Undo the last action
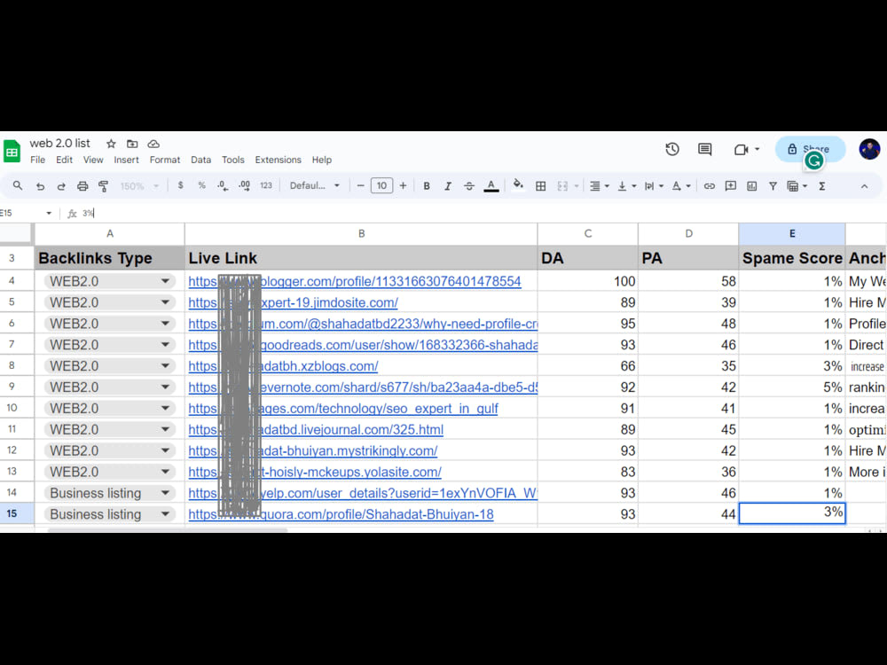The height and width of the screenshot is (665, 887). coord(40,185)
